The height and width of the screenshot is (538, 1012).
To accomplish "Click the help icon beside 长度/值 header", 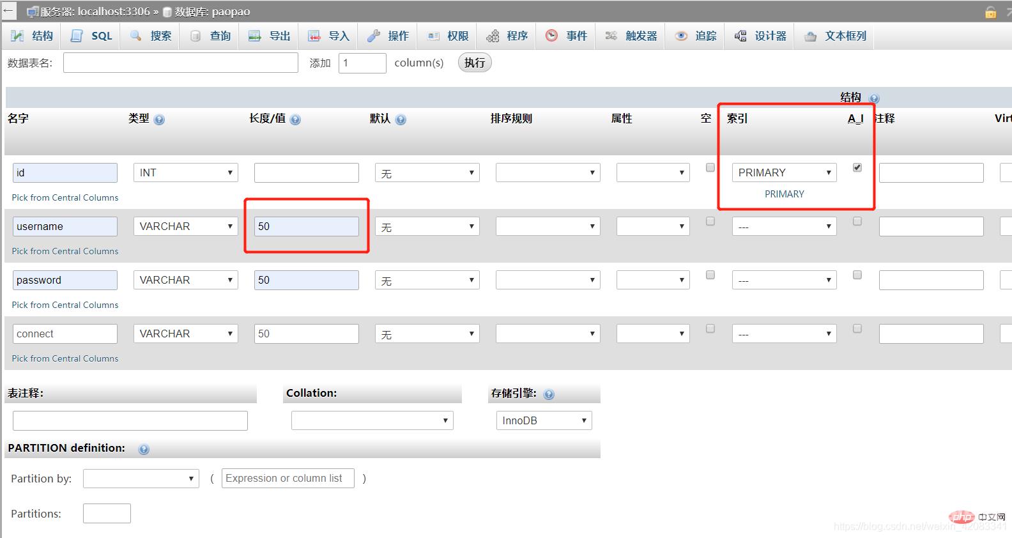I will pyautogui.click(x=295, y=119).
